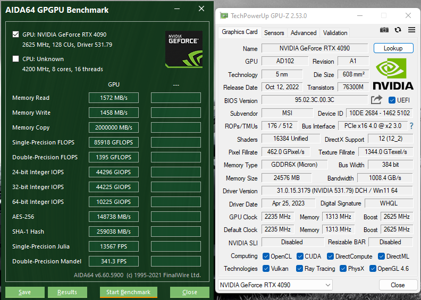Close GPU-Z with title bar X
The height and width of the screenshot is (300, 421).
[408, 15]
